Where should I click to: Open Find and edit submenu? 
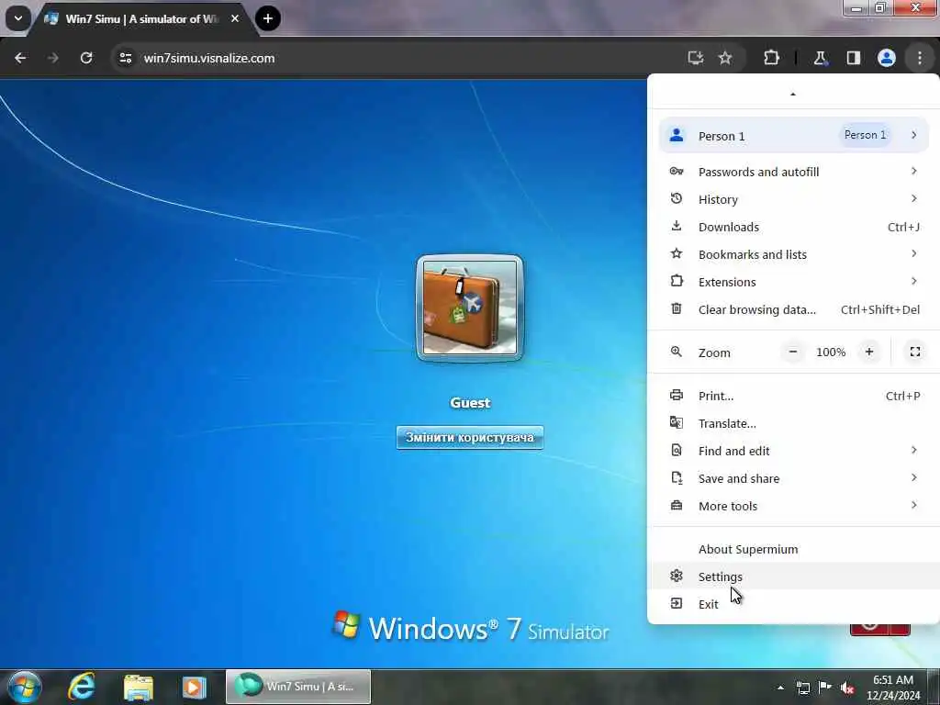pyautogui.click(x=793, y=452)
